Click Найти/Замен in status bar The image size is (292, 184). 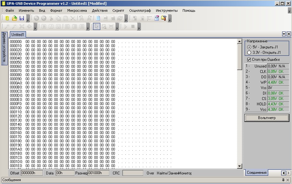point(168,173)
